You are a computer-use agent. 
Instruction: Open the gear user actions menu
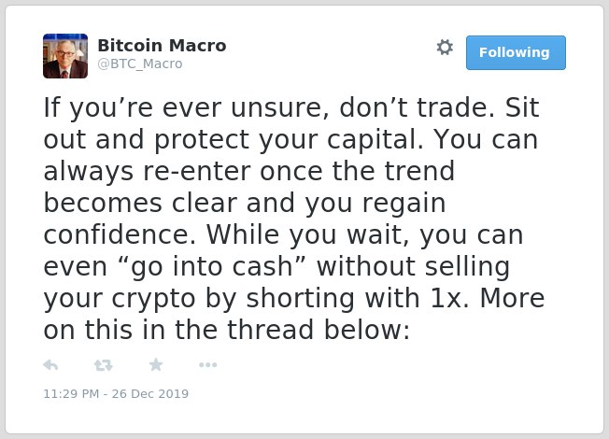tap(445, 48)
